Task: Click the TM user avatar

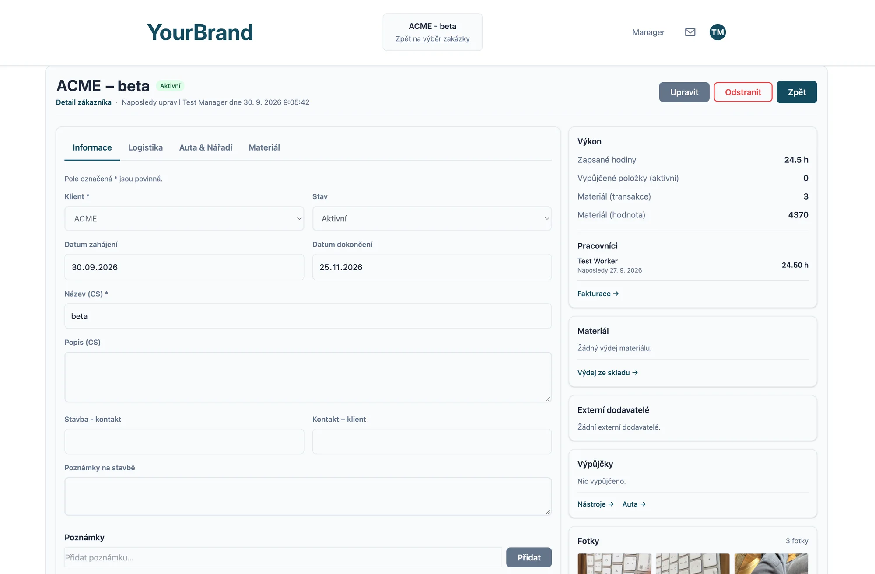Action: (717, 32)
